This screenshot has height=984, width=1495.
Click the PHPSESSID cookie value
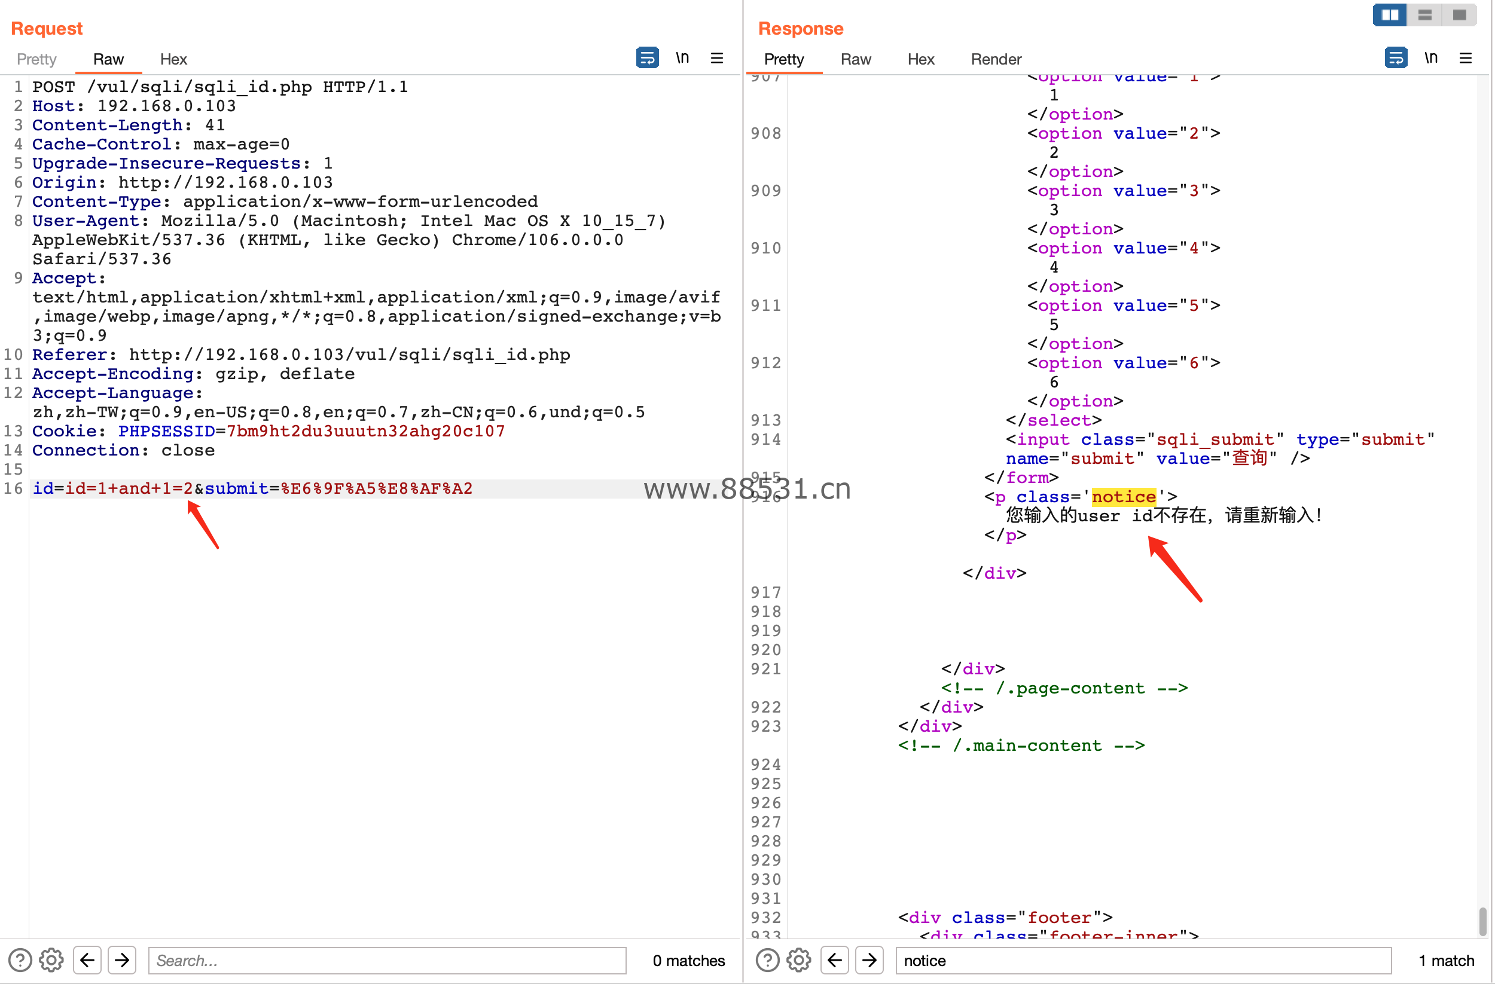365,431
